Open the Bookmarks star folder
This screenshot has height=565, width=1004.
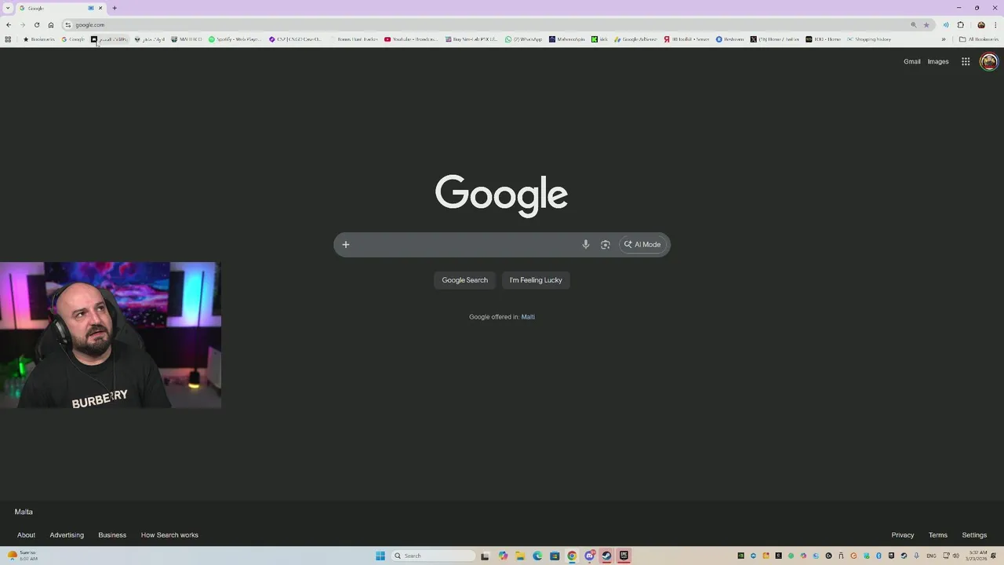click(39, 39)
